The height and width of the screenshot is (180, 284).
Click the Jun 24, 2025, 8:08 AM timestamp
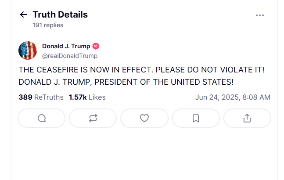(233, 97)
